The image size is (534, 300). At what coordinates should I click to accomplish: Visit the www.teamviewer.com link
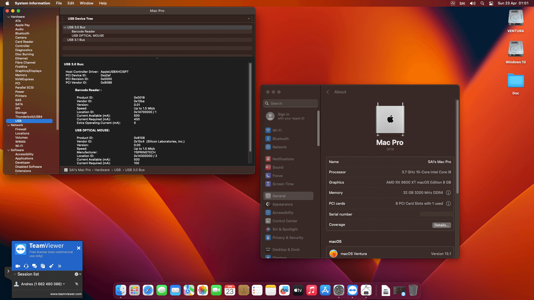(66, 294)
